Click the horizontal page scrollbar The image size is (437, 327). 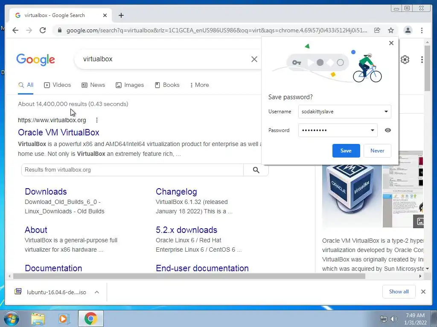(189, 276)
